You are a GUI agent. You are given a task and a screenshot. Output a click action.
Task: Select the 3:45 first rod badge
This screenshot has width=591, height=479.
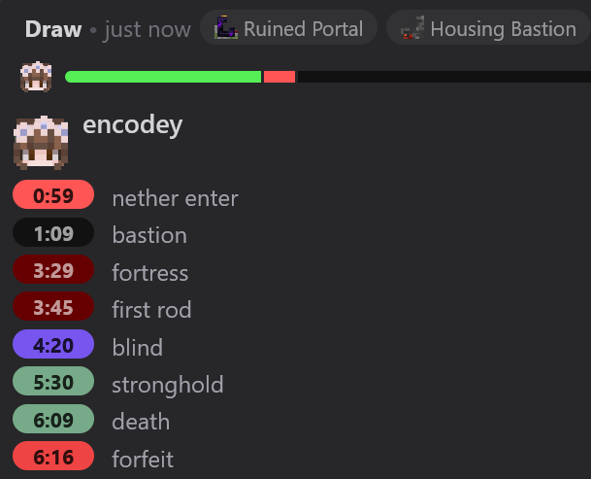53,306
